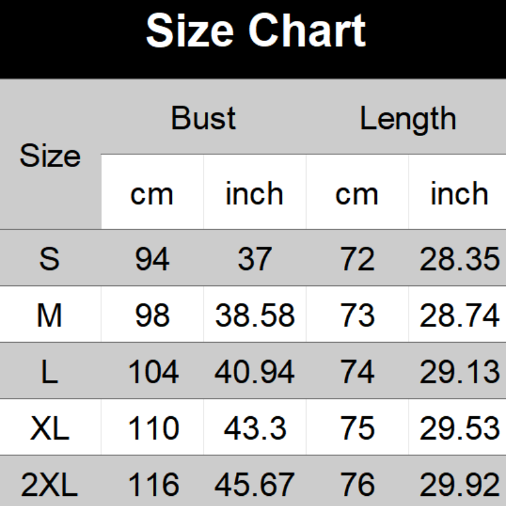This screenshot has width=506, height=506.
Task: Click the 43.3 bust inch value
Action: pos(254,429)
